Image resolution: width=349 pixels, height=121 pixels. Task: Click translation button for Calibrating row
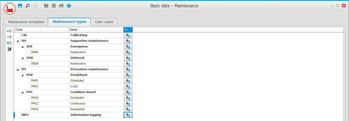[128, 35]
